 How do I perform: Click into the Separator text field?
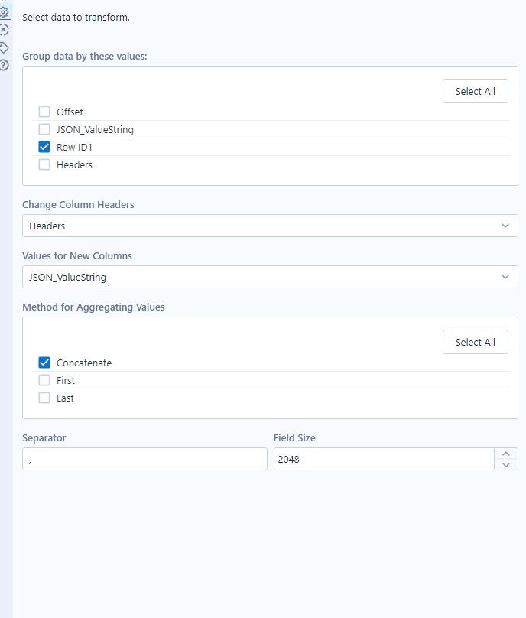(x=144, y=459)
